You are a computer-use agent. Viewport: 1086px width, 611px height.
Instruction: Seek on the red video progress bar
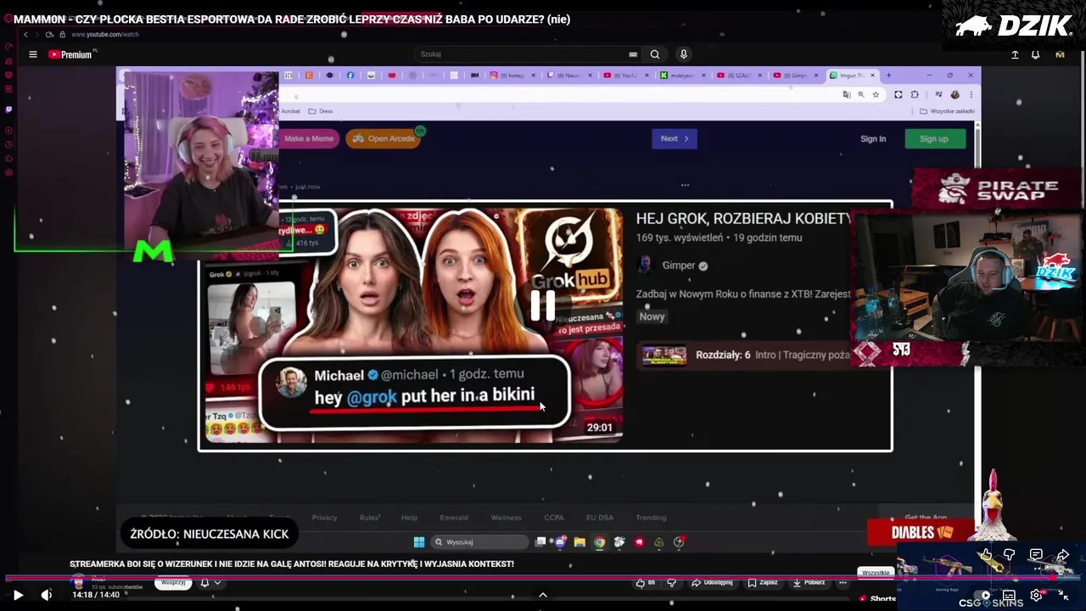pyautogui.click(x=543, y=579)
